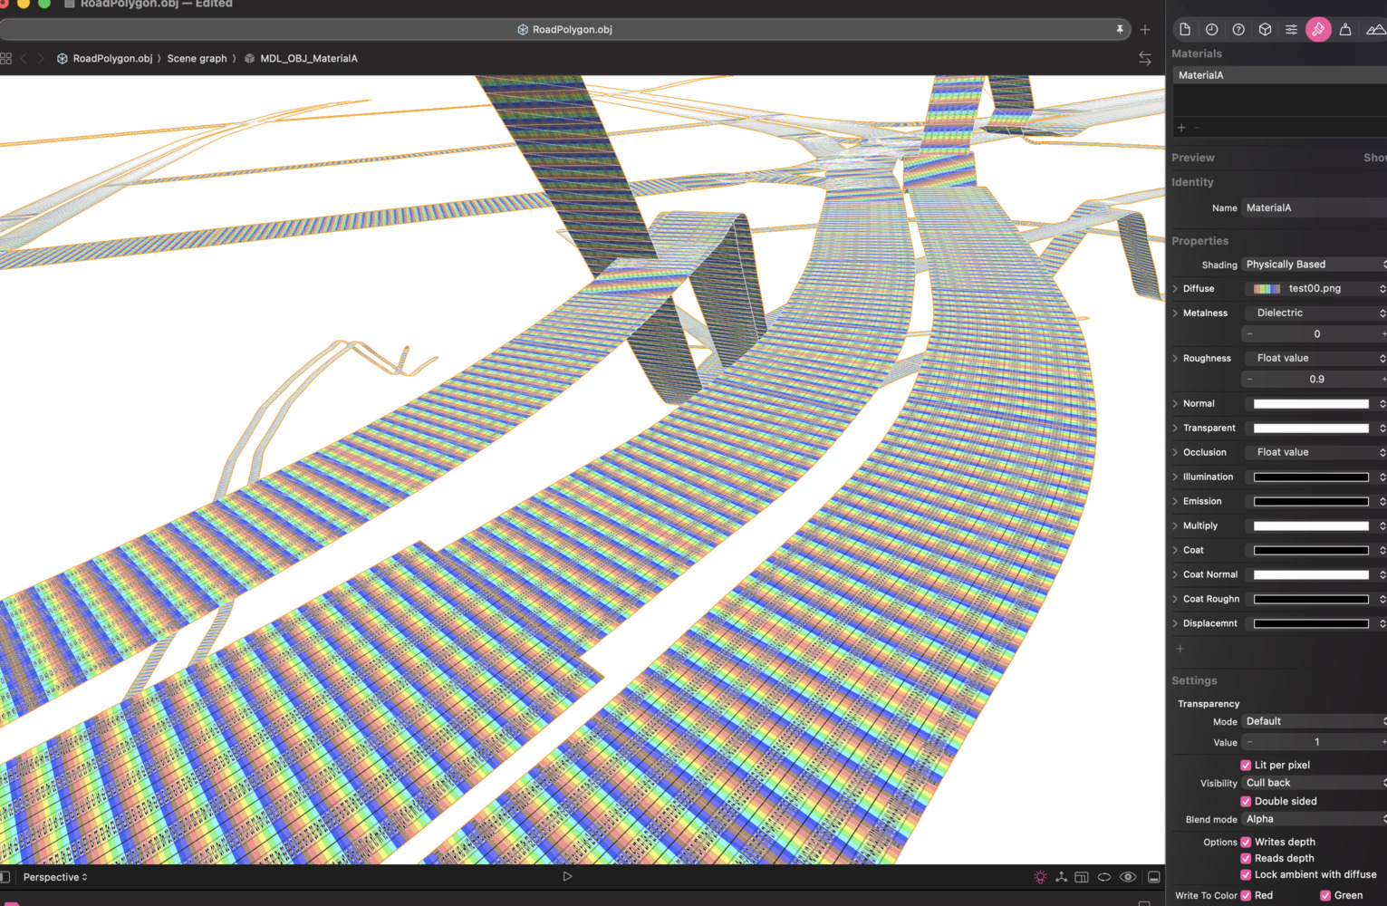
Task: Open the Physics inspector weight icon
Action: tap(1345, 29)
